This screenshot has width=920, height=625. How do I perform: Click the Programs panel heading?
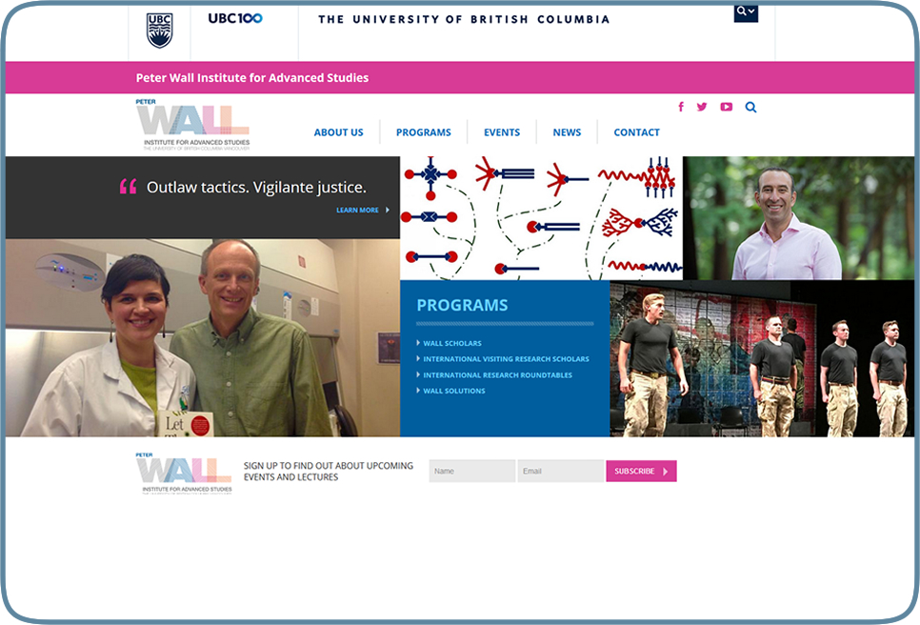tap(462, 305)
